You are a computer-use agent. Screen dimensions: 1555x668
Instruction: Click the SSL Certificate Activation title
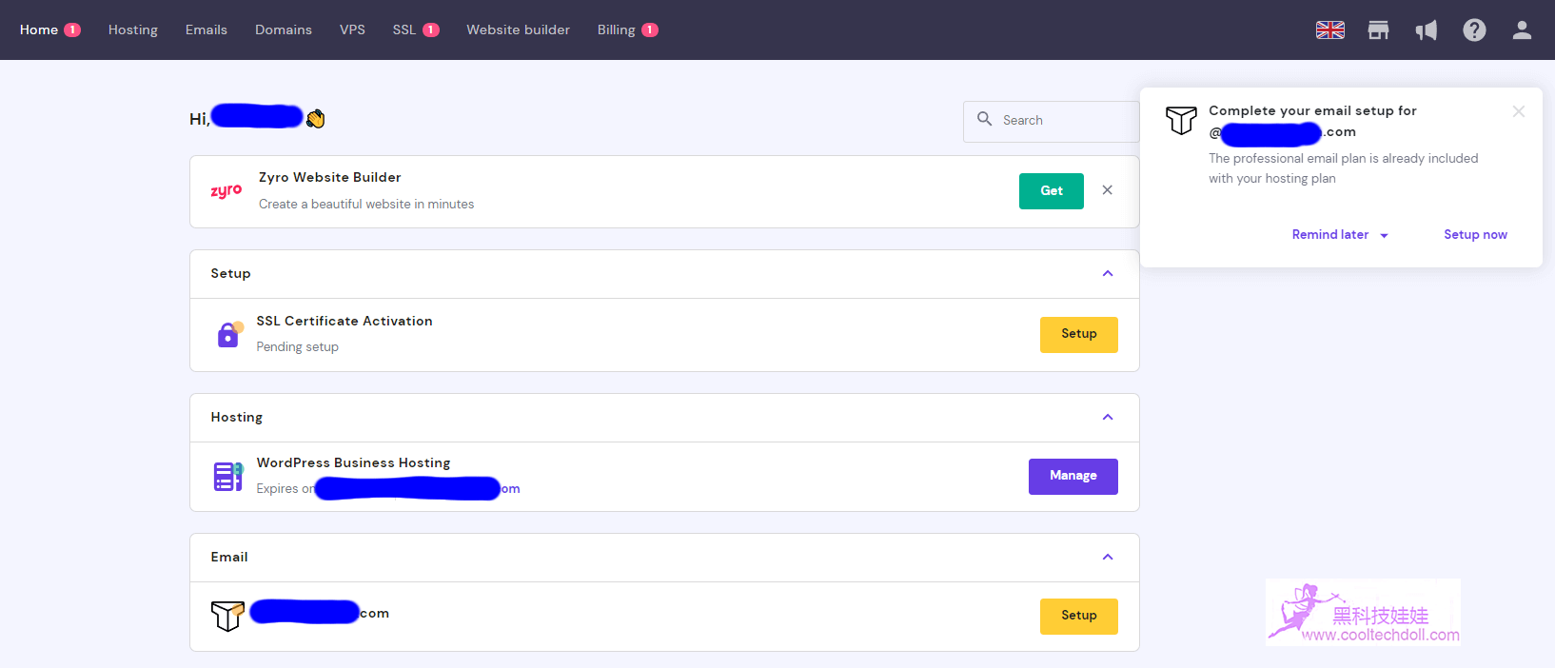coord(344,322)
